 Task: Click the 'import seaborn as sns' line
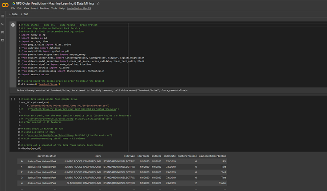(x=35, y=74)
